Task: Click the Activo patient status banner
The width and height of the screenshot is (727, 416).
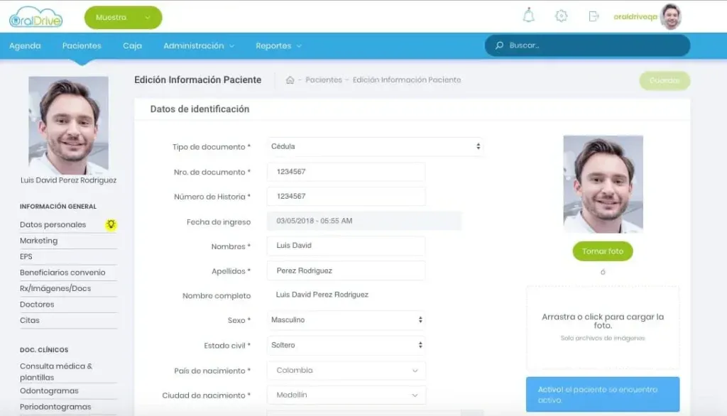Action: tap(602, 394)
